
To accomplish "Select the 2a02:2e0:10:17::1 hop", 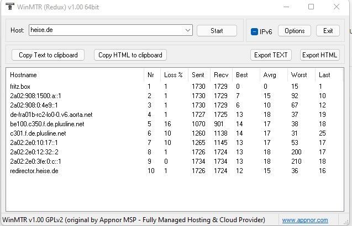I will click(175, 143).
